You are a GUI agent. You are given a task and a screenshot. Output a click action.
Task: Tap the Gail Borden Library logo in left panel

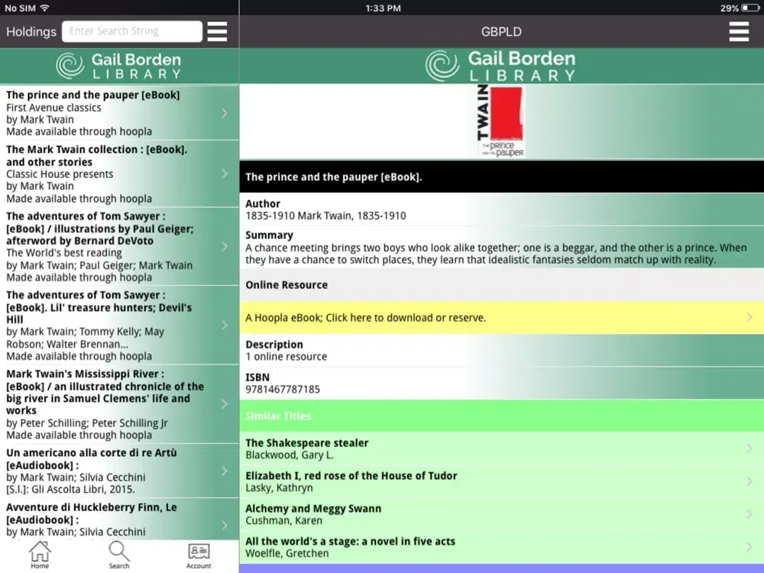119,66
